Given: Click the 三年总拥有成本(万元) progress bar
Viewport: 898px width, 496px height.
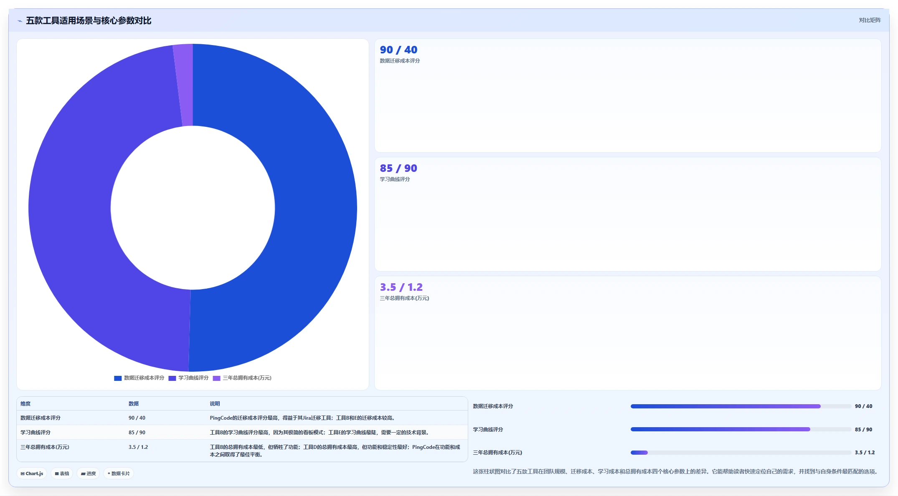Looking at the screenshot, I should point(741,453).
